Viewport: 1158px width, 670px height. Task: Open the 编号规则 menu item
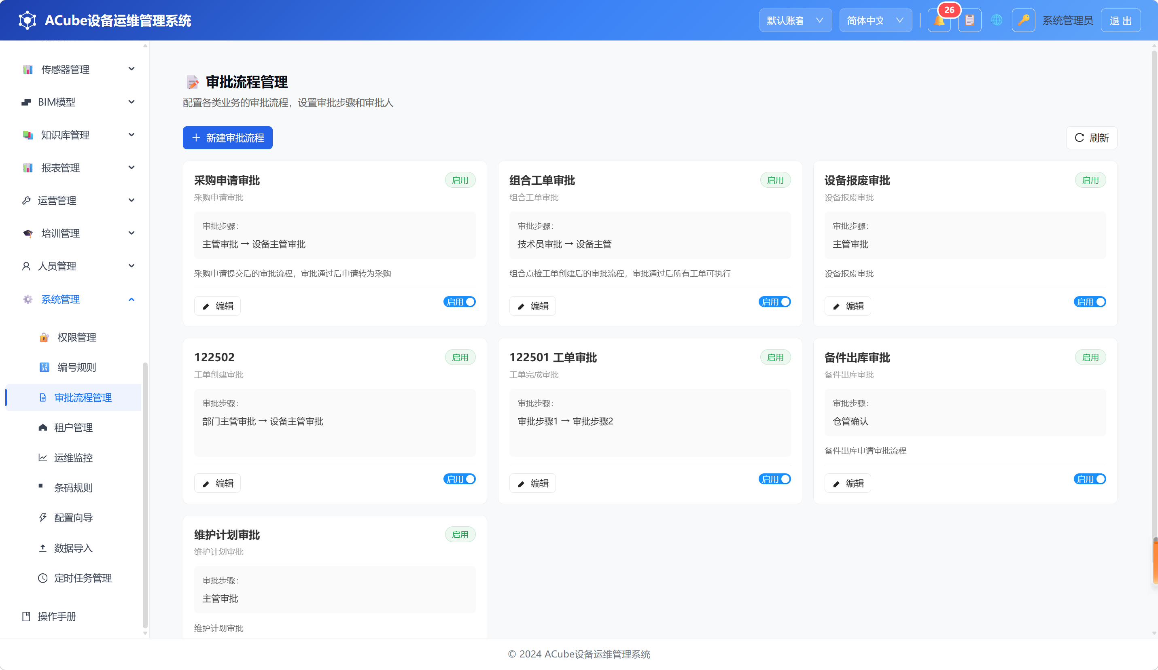coord(74,367)
